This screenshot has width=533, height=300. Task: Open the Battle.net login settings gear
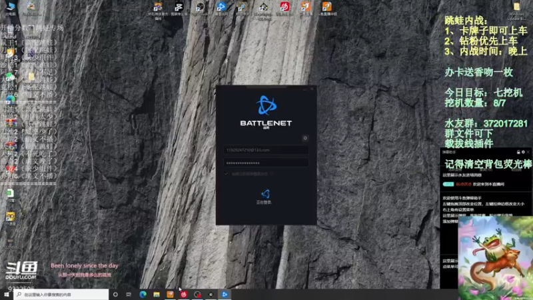click(305, 138)
